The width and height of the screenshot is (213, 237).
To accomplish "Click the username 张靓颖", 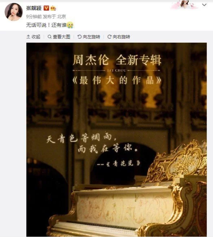I will (x=34, y=8).
